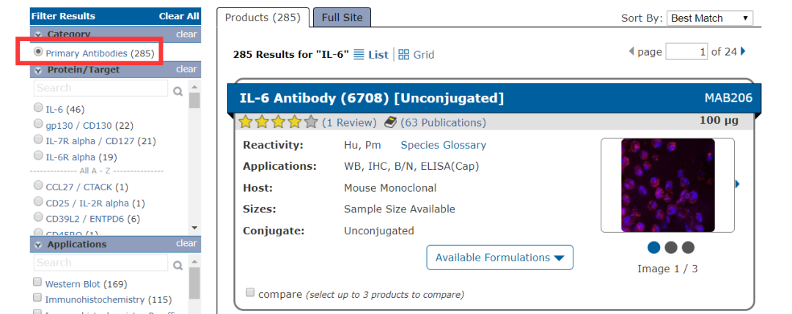Go to previous results page arrow
This screenshot has height=314, width=792.
[x=632, y=52]
